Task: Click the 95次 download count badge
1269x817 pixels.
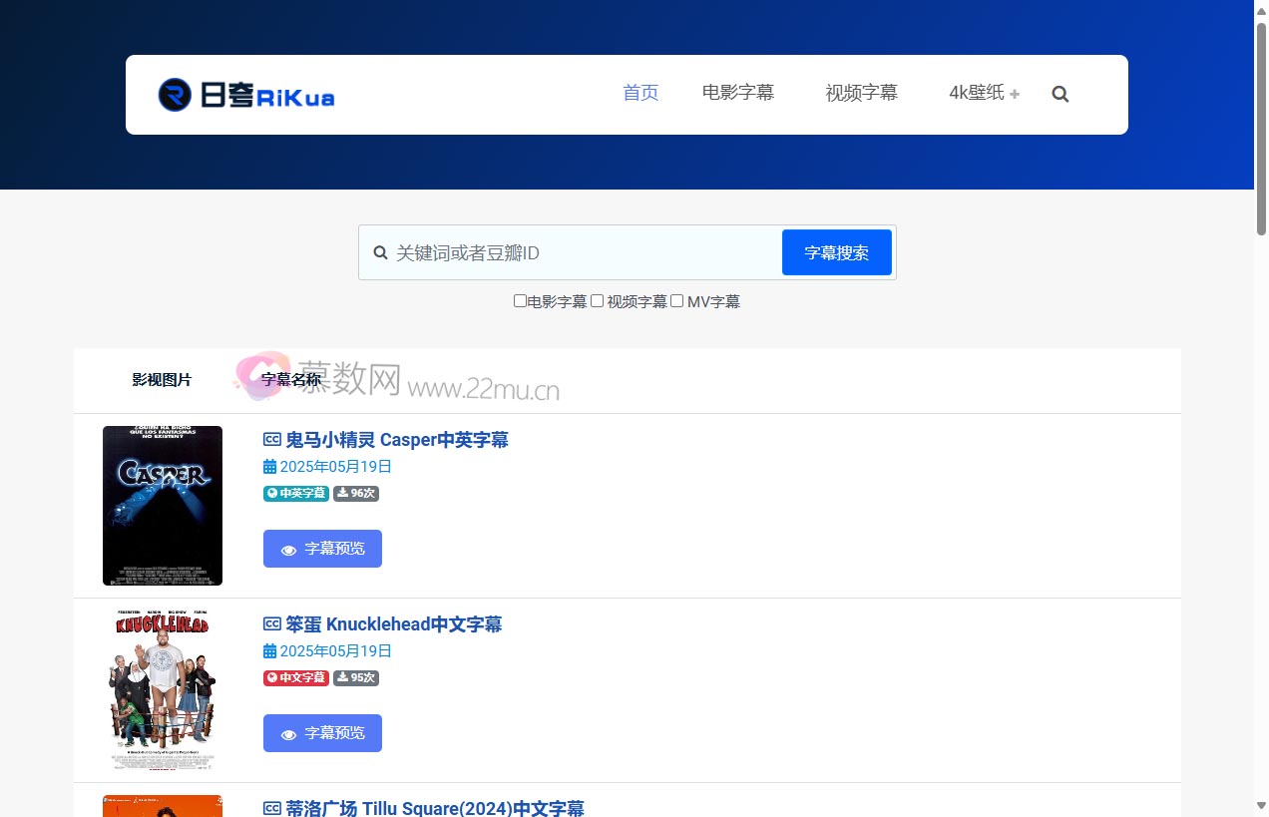Action: pyautogui.click(x=356, y=677)
